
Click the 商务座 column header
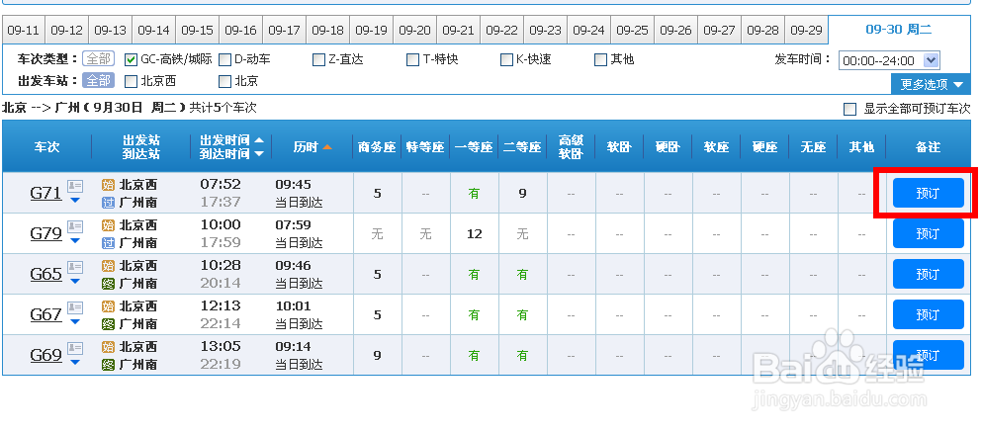[x=377, y=147]
